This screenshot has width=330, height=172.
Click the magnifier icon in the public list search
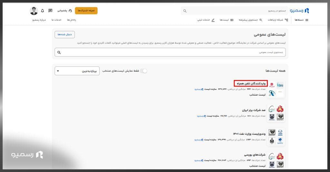pyautogui.click(x=59, y=52)
